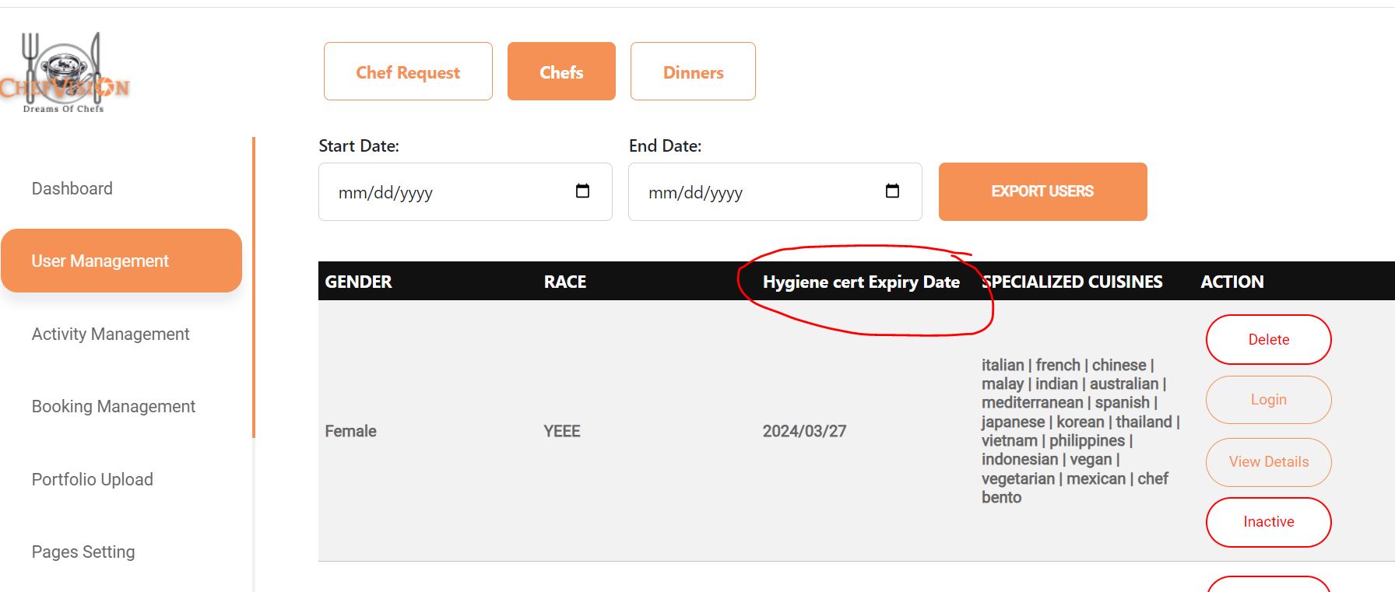The height and width of the screenshot is (592, 1395).
Task: View Details of the female chef
Action: (x=1268, y=462)
